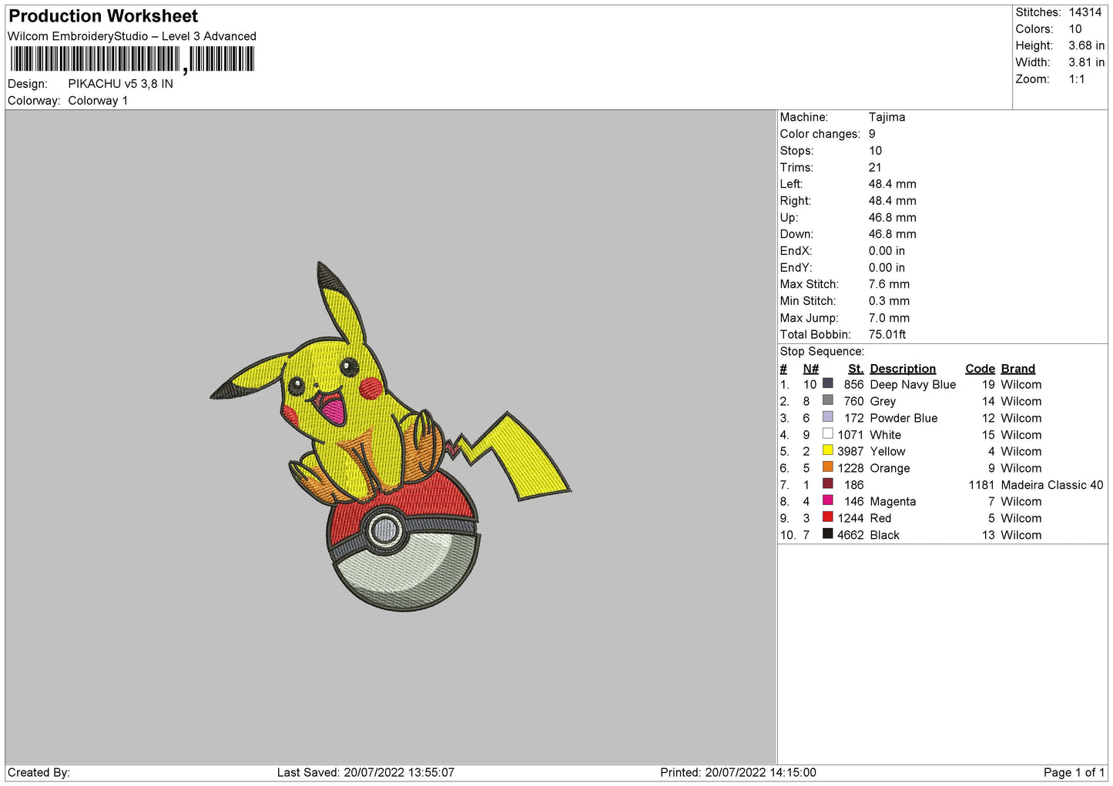Image resolution: width=1113 pixels, height=786 pixels.
Task: Click the Deep Navy Blue color swatch
Action: [827, 383]
